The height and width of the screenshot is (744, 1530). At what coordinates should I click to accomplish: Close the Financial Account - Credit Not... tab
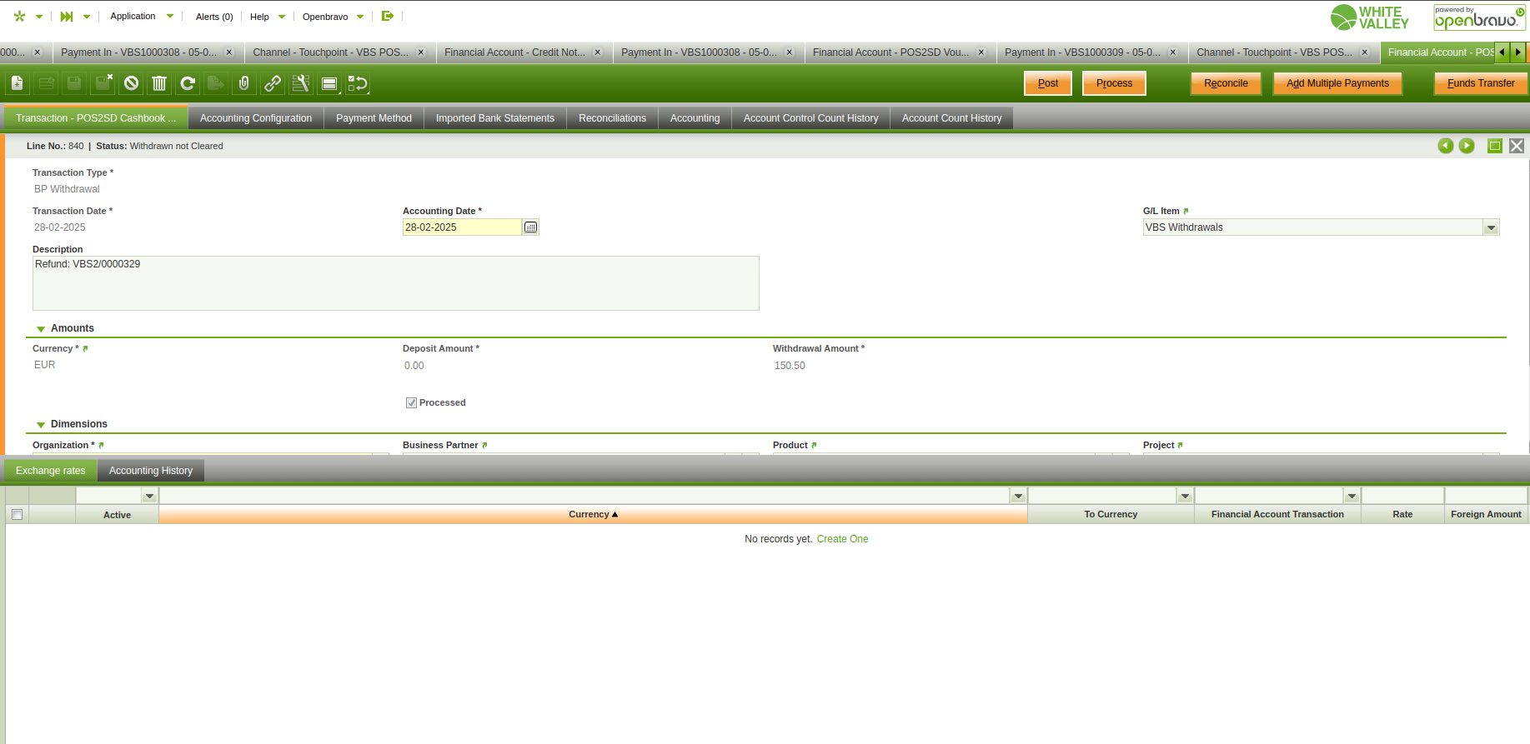tap(598, 52)
